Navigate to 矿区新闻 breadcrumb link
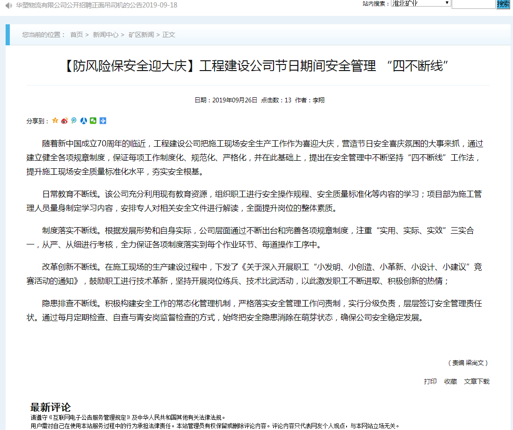513x430 pixels. point(141,35)
